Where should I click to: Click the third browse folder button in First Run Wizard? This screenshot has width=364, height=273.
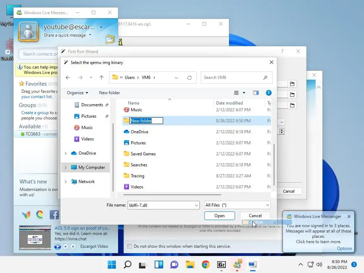pyautogui.click(x=292, y=105)
